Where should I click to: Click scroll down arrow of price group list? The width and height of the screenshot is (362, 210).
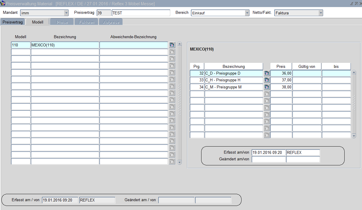(x=354, y=136)
